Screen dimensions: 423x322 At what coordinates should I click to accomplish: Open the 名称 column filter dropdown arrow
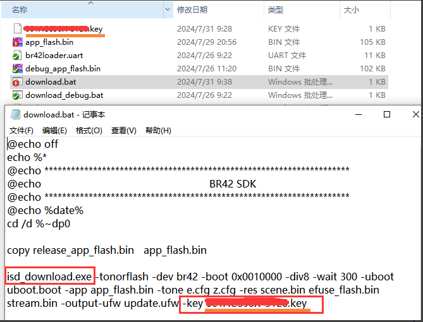pyautogui.click(x=168, y=9)
